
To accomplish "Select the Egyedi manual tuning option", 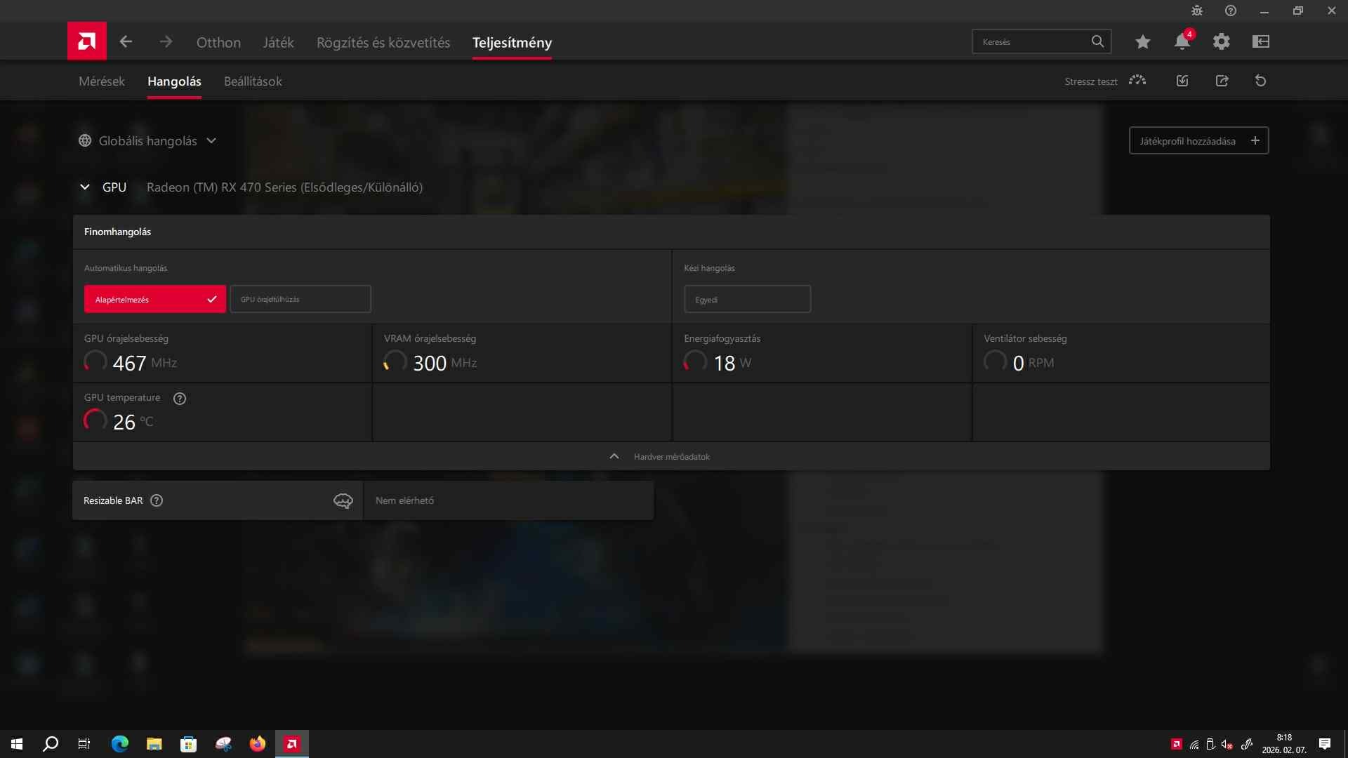I will pyautogui.click(x=747, y=299).
